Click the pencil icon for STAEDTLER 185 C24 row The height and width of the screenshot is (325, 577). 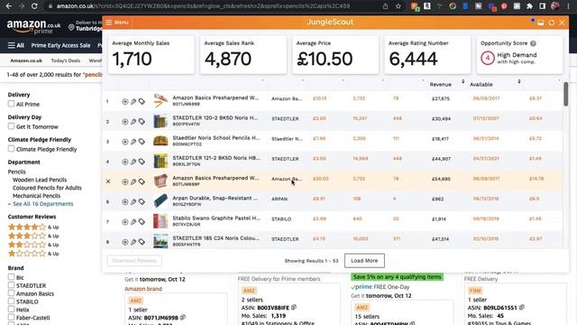click(x=133, y=242)
